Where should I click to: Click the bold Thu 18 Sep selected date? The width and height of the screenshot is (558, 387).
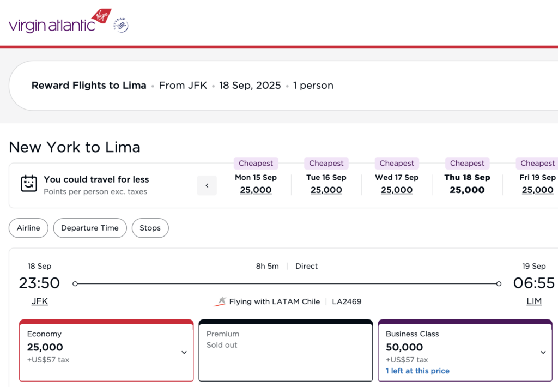coord(467,177)
